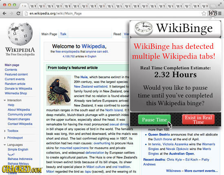Image resolution: width=224 pixels, height=175 pixels.
Task: Expand the Print/export sidebar section
Action: click(5, 138)
